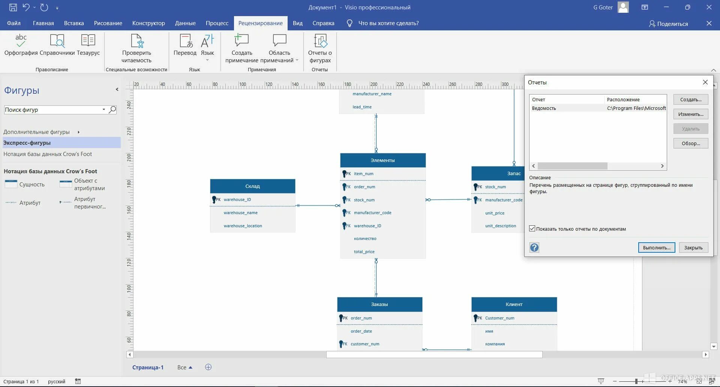Switch to the Главная tab
The height and width of the screenshot is (387, 720).
43,23
